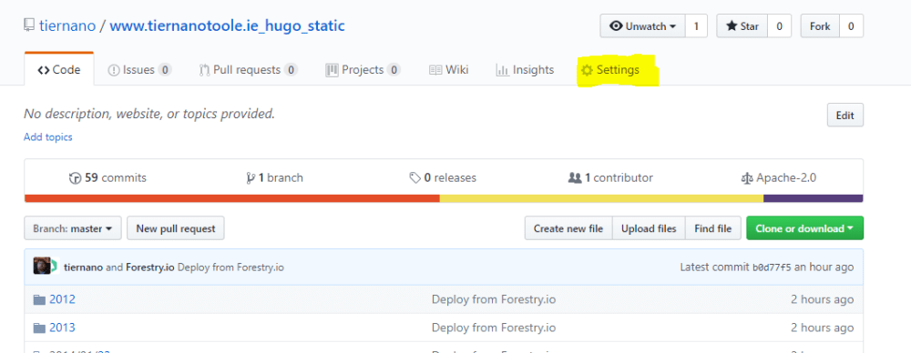Click the Edit description button

[x=844, y=115]
